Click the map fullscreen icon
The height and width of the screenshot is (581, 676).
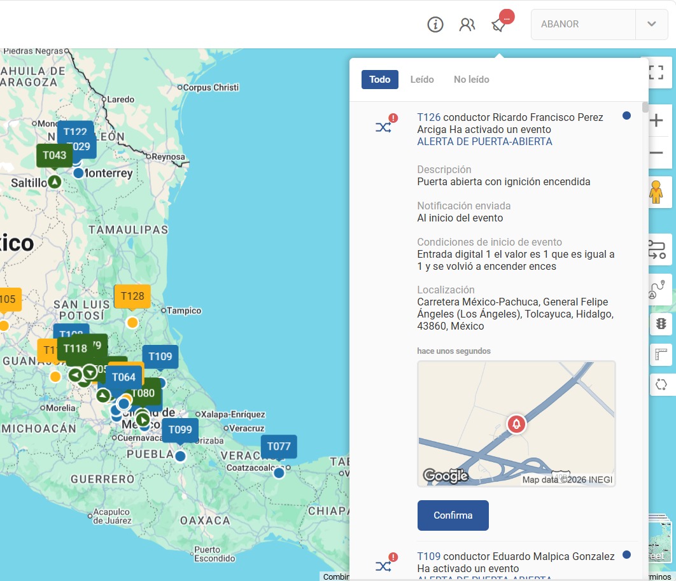(x=656, y=72)
